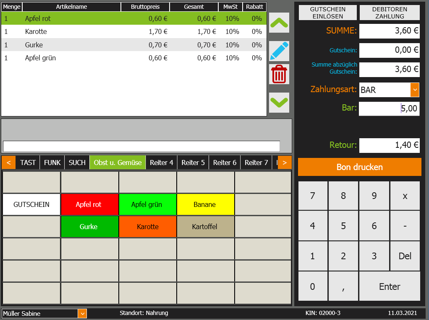This screenshot has width=429, height=320.
Task: Delete item with red trash icon
Action: tap(279, 75)
